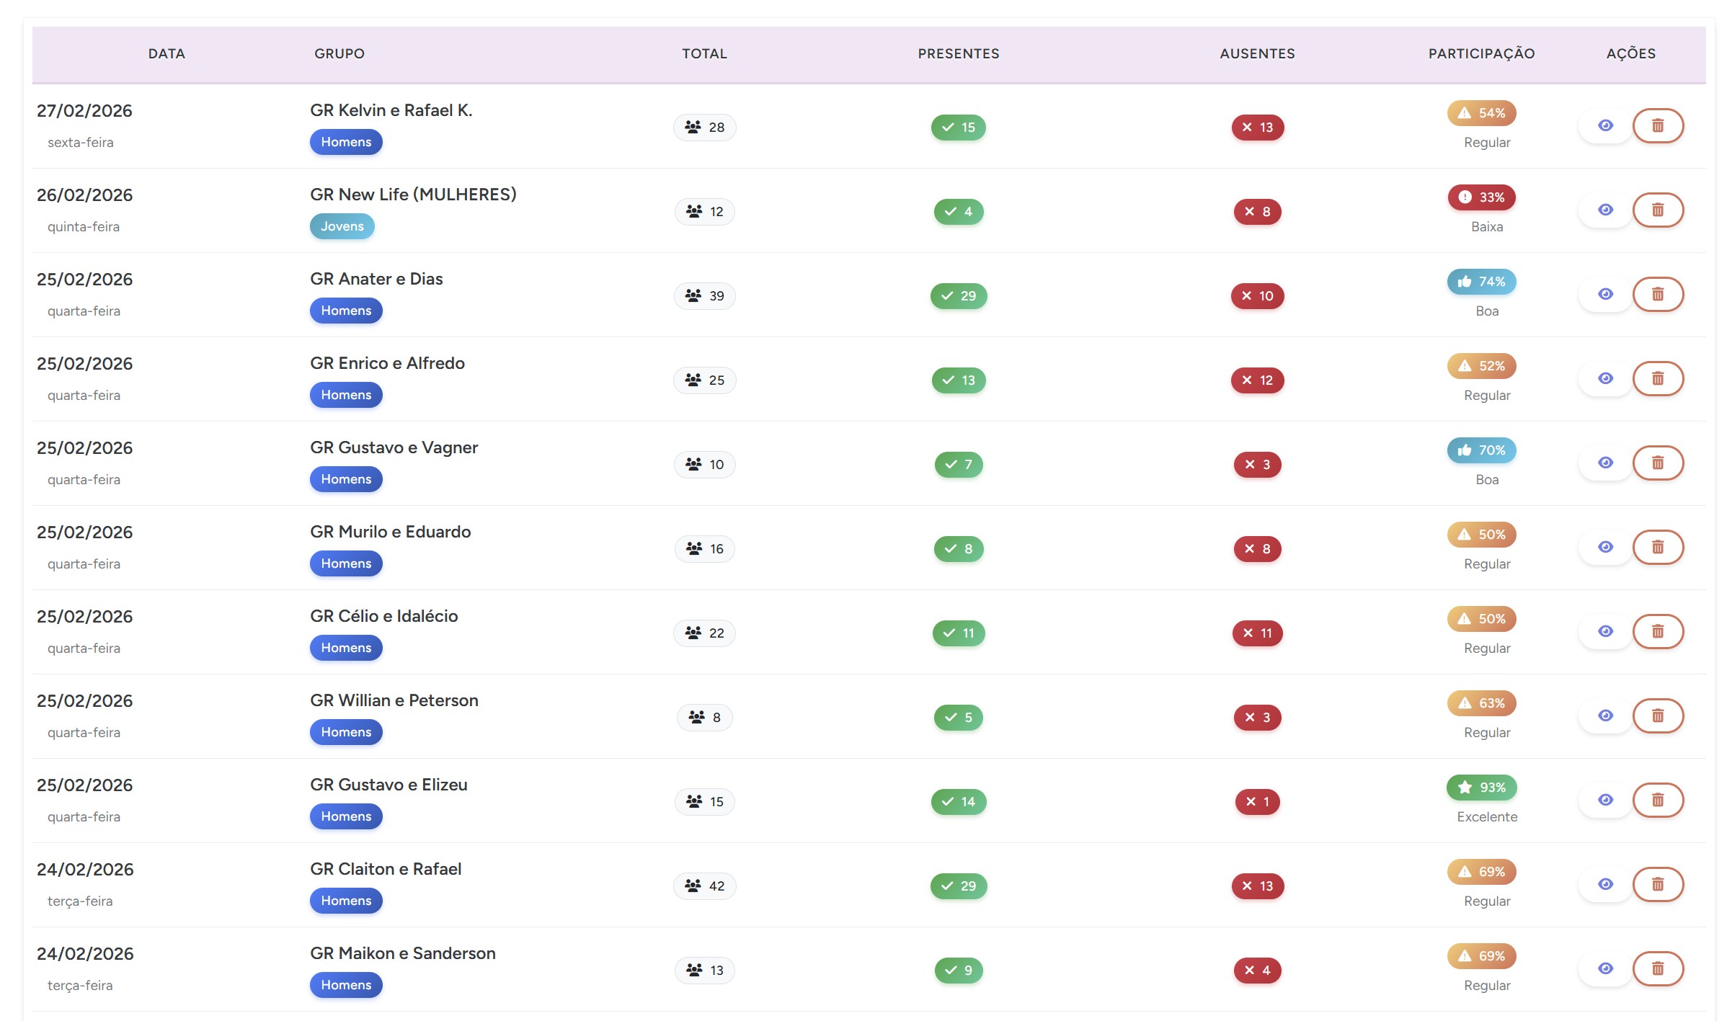
Task: Click the PARTICIPAÇÃO column header
Action: coord(1481,54)
